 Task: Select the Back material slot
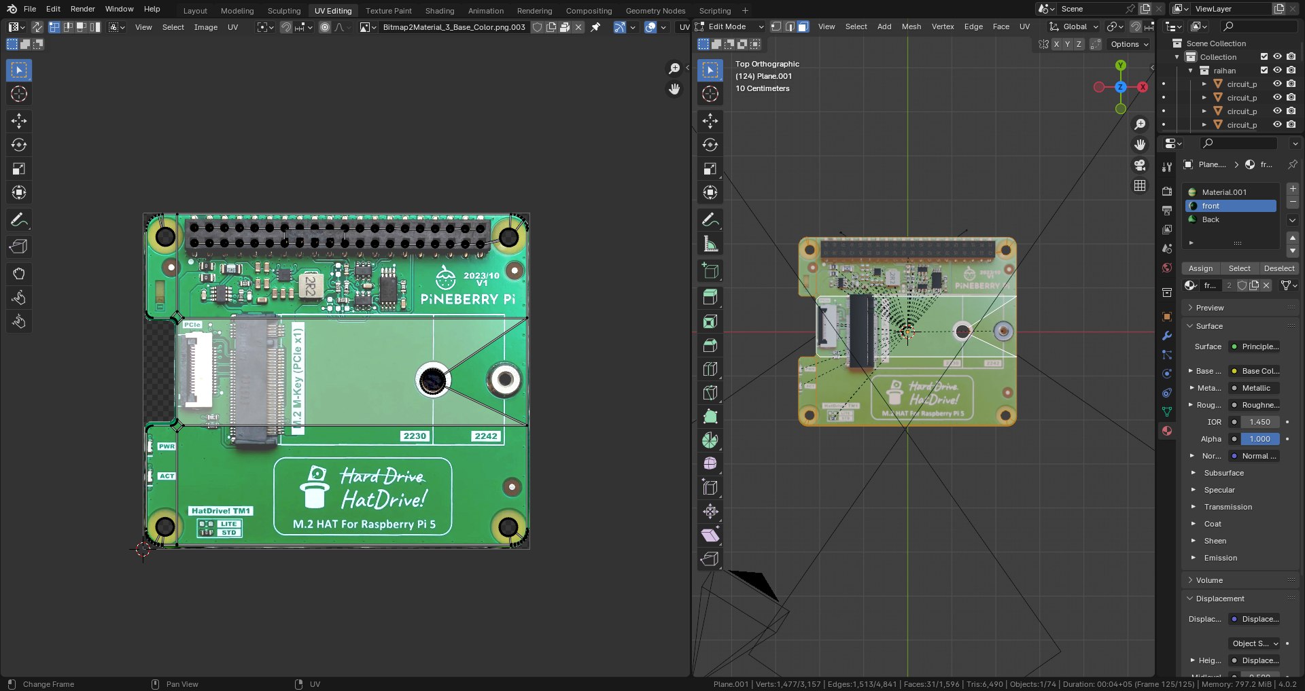[1232, 219]
